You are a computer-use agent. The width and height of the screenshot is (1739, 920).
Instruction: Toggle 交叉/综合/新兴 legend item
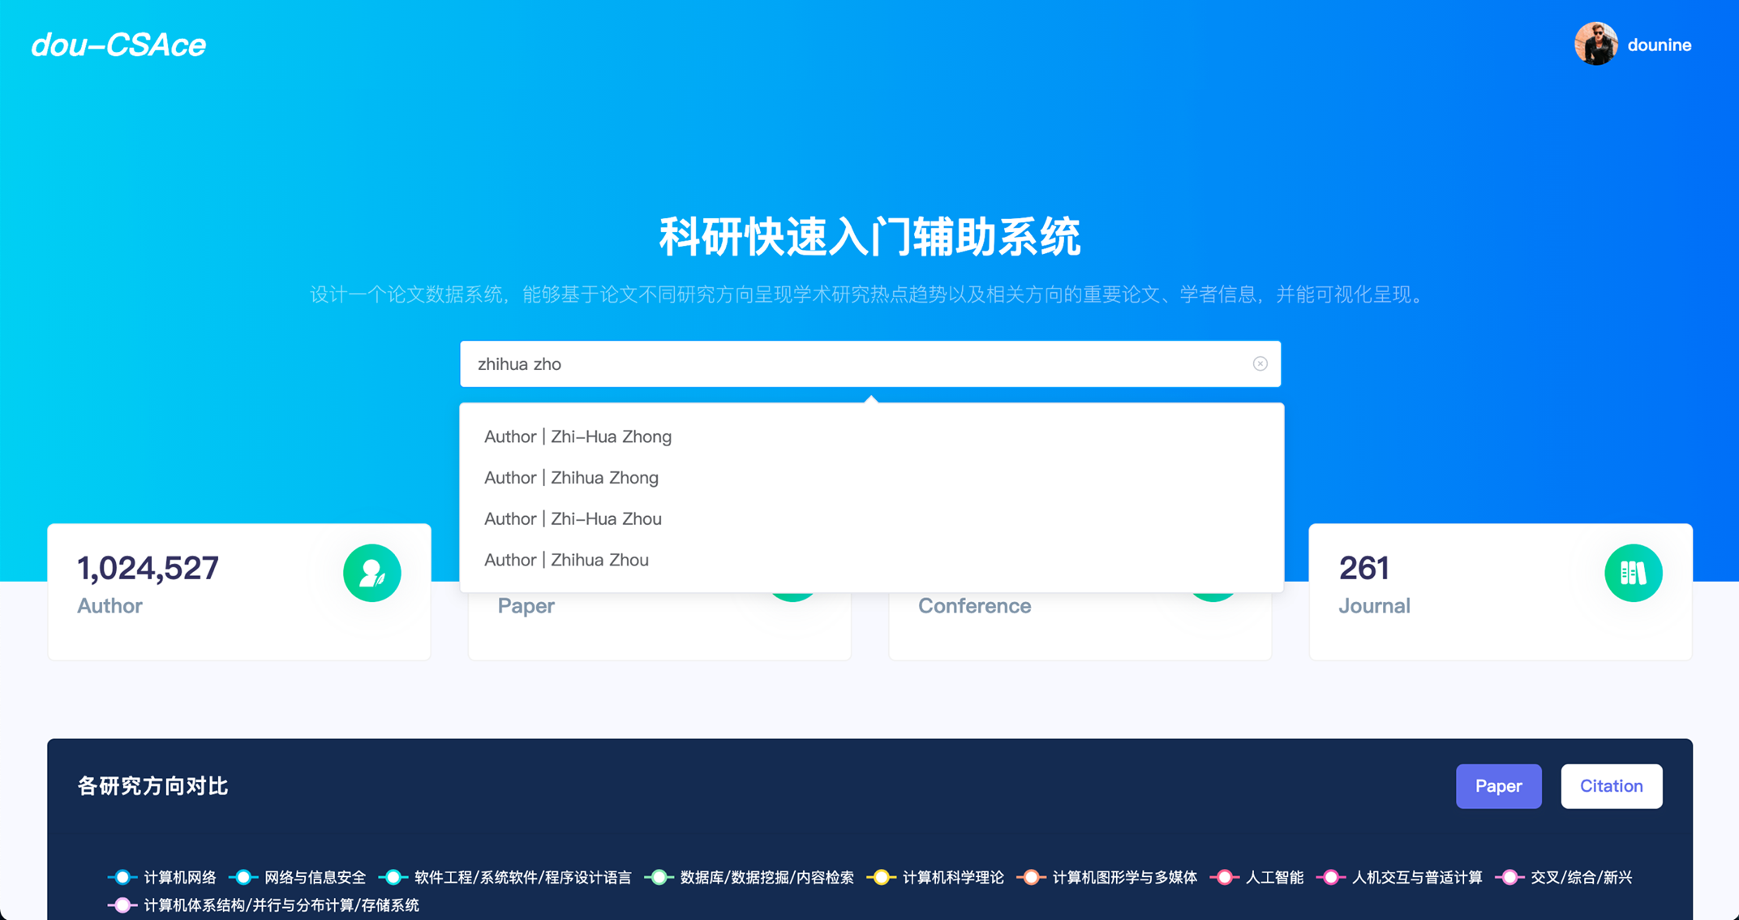point(1580,877)
